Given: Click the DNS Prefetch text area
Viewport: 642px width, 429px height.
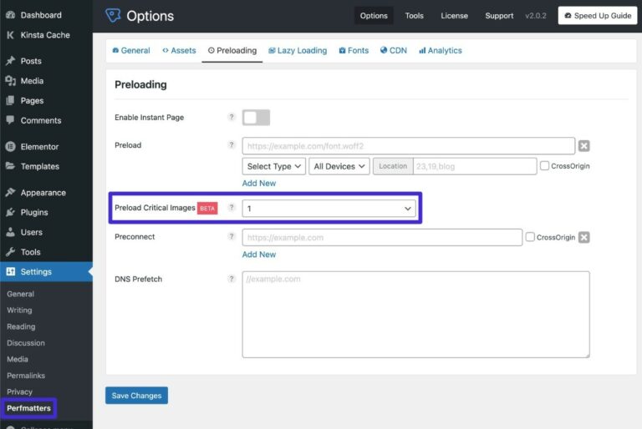Looking at the screenshot, I should 415,314.
